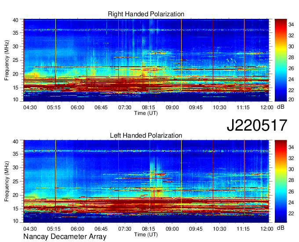This screenshot has height=242, width=299.
Task: Pick the 06:45 time tick of the Left Handed plot
Action: coord(101,229)
